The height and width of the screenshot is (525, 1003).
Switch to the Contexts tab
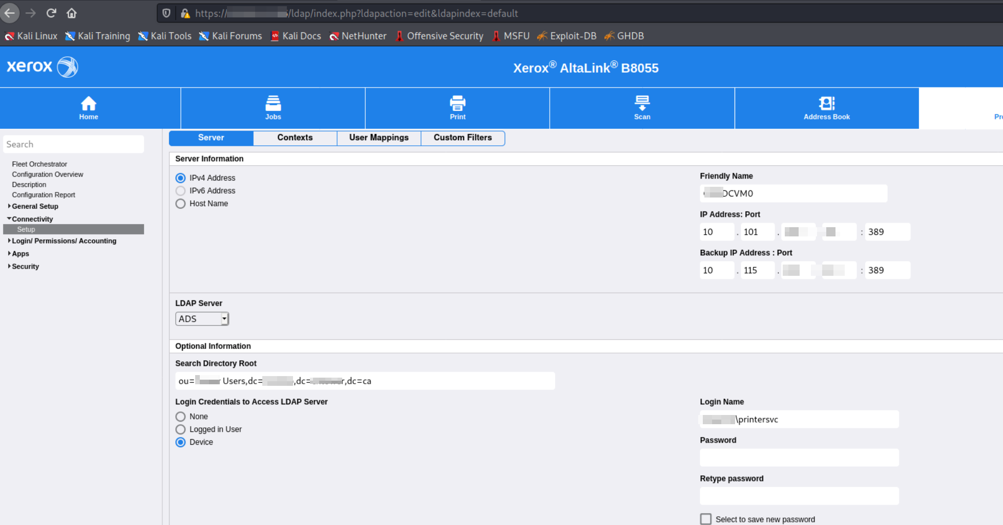[295, 138]
